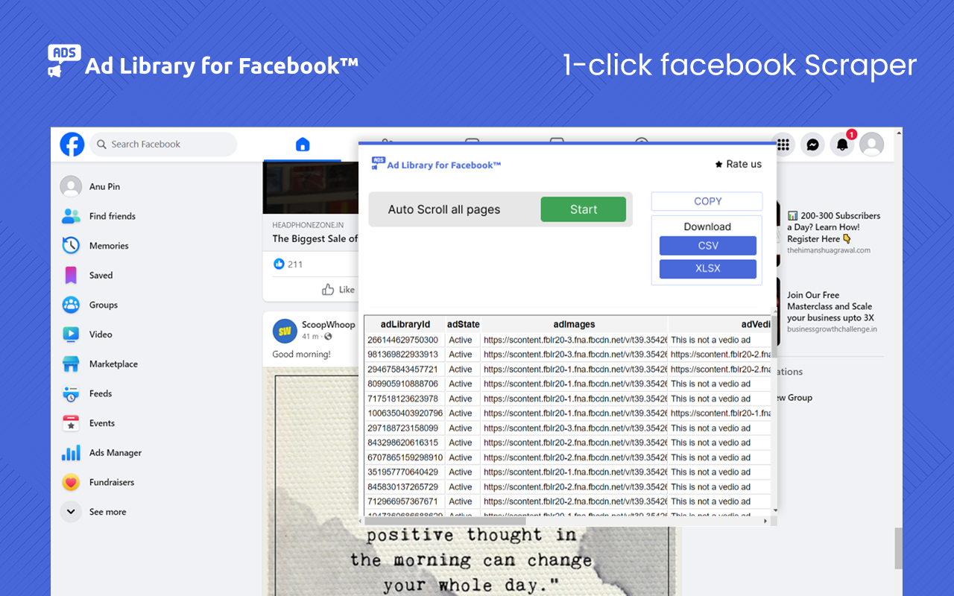The height and width of the screenshot is (596, 954).
Task: Click the apps grid menu icon
Action: [782, 145]
